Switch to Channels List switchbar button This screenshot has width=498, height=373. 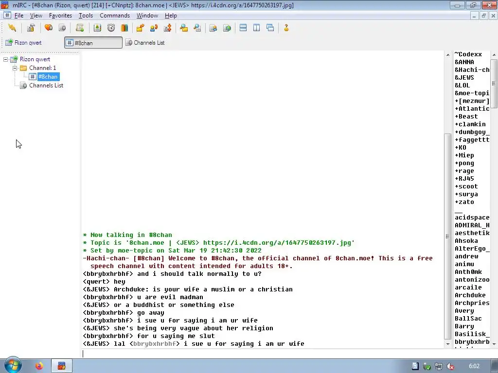[x=146, y=43]
